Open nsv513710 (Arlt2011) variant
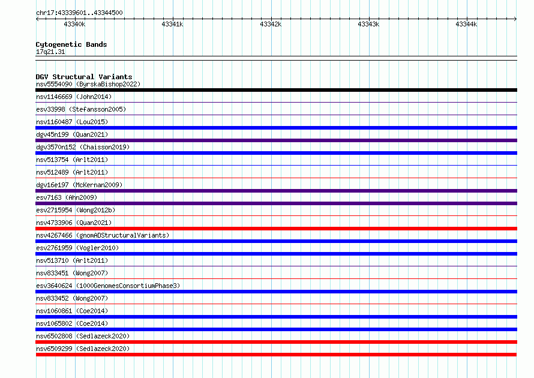 point(72,260)
